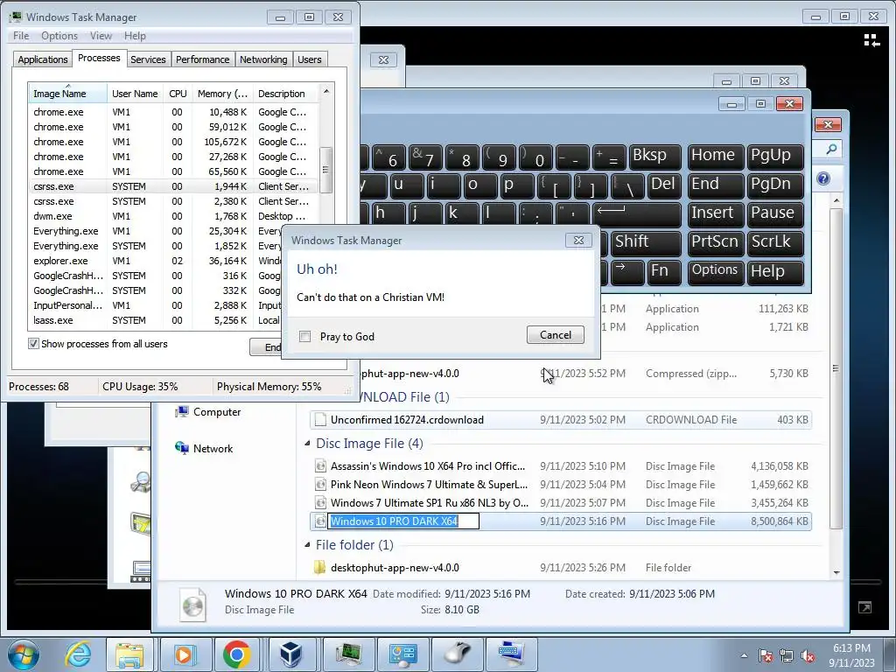
Task: Click Pink Neon Windows 7 disc icon
Action: (320, 485)
